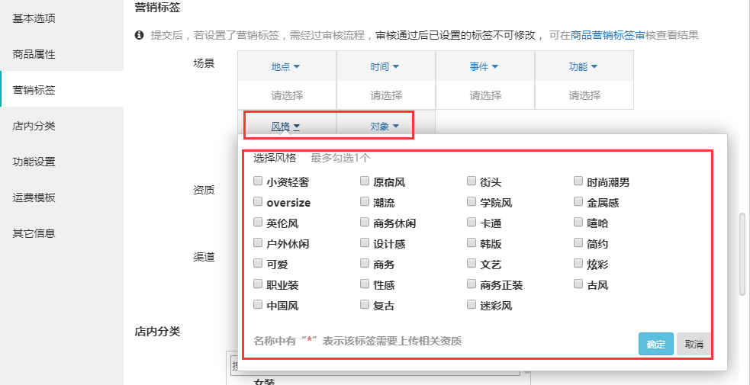Click the info icon before the notice text
The width and height of the screenshot is (750, 385).
pos(140,35)
